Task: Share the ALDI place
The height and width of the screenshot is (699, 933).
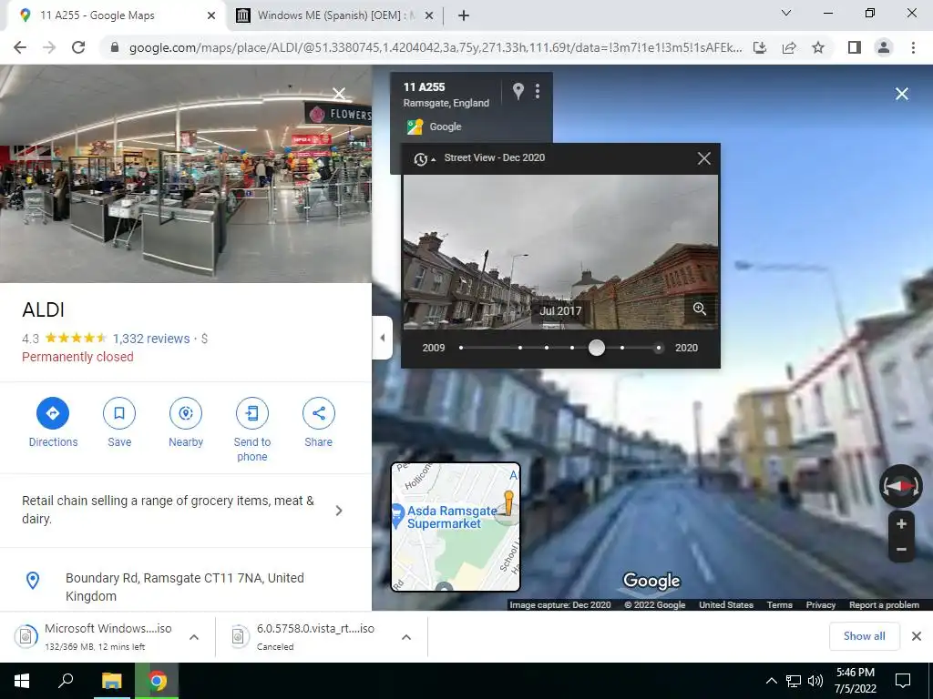Action: (x=318, y=413)
